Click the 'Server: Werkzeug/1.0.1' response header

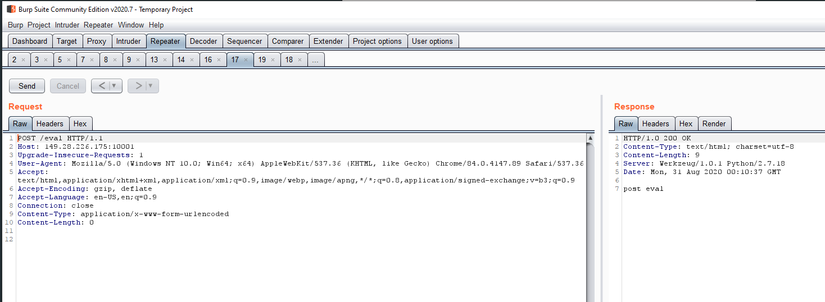pos(704,163)
